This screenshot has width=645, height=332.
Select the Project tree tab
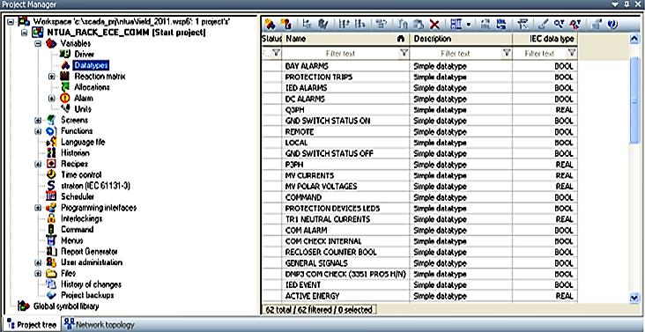pyautogui.click(x=32, y=325)
